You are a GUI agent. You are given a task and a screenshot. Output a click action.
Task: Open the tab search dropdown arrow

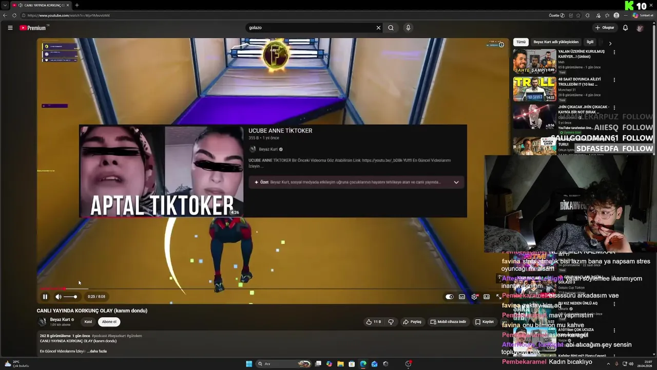pyautogui.click(x=5, y=5)
